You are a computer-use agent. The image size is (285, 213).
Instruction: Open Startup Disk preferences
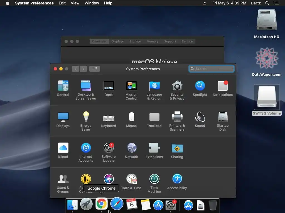pyautogui.click(x=223, y=121)
